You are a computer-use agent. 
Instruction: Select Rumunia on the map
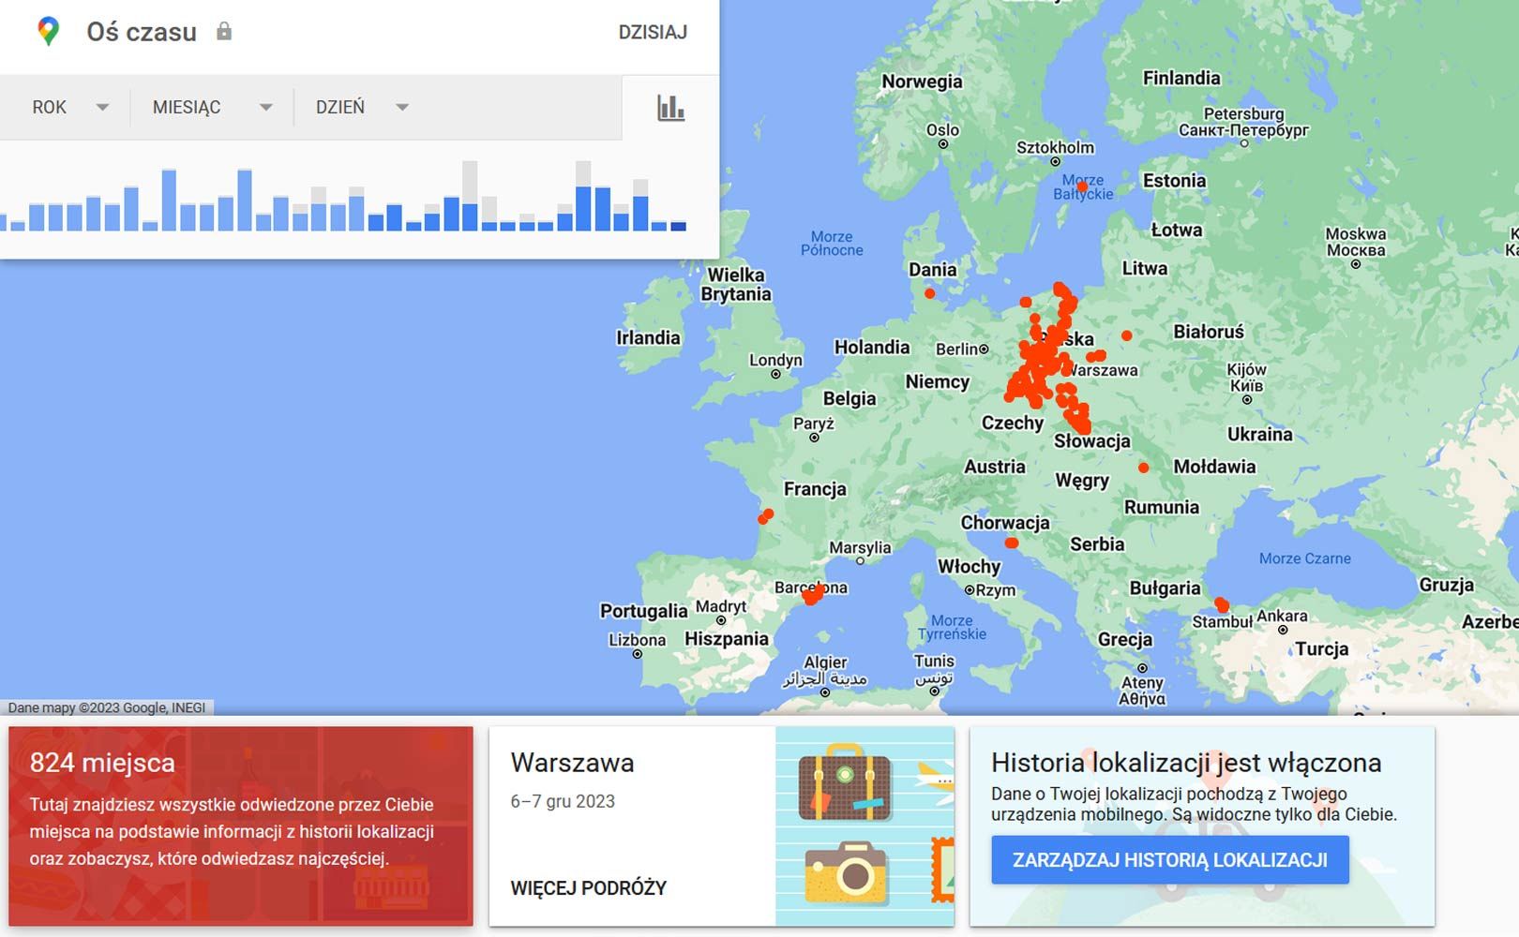1161,507
